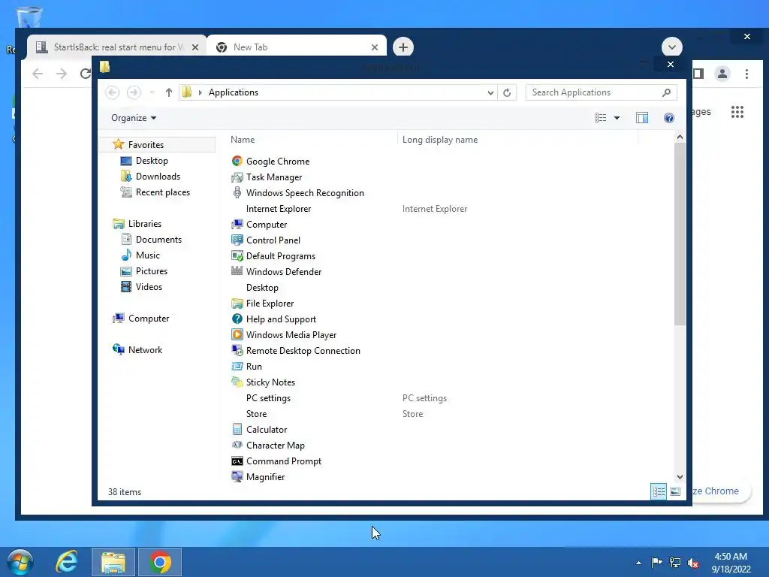Switch to New Tab in Chrome
This screenshot has height=577, width=769.
click(x=296, y=47)
